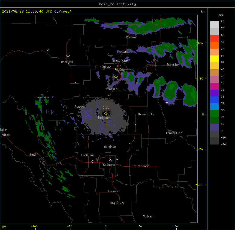Click the Banff town label
This screenshot has height=230, width=235.
(34, 155)
